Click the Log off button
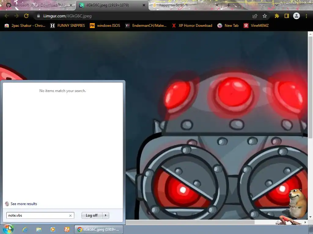The height and width of the screenshot is (234, 313). pos(92,215)
